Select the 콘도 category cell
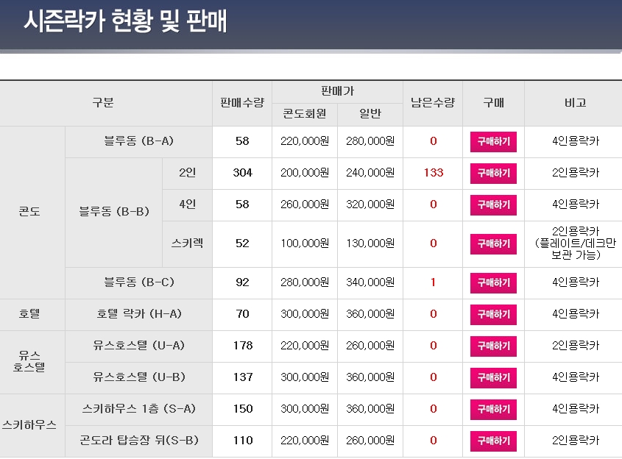Viewport: 622px width, 459px height. tap(29, 212)
